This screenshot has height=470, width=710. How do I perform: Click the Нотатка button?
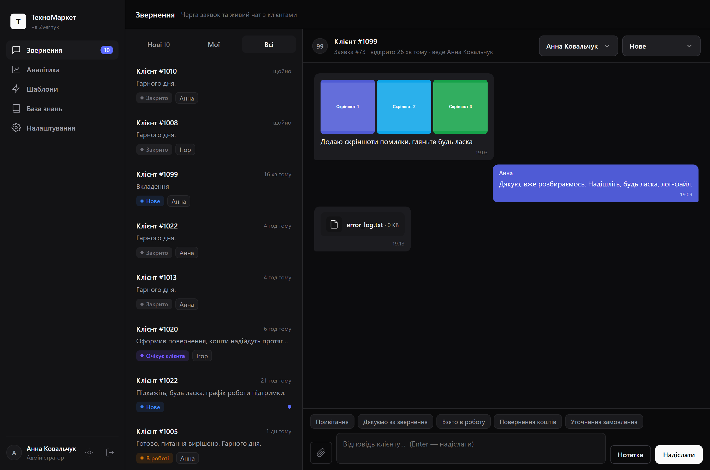pyautogui.click(x=630, y=455)
